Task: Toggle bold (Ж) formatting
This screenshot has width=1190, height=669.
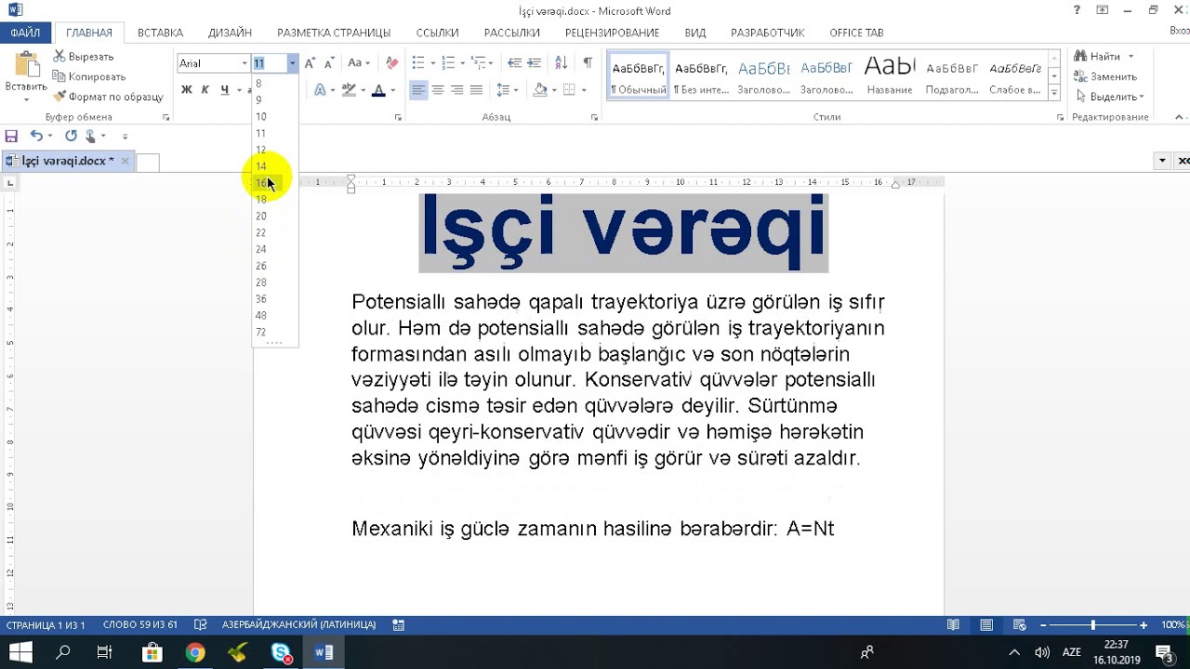Action: [186, 90]
